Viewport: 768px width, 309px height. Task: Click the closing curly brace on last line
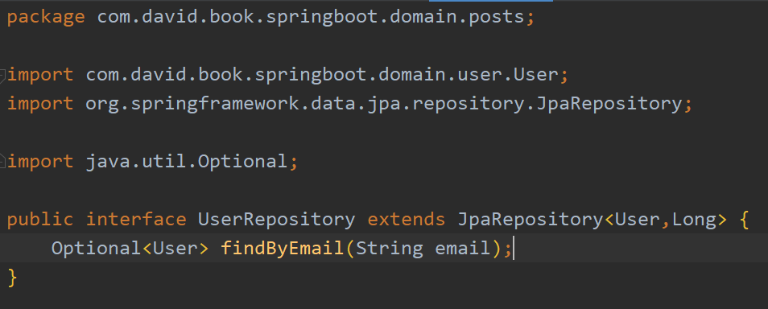point(12,278)
